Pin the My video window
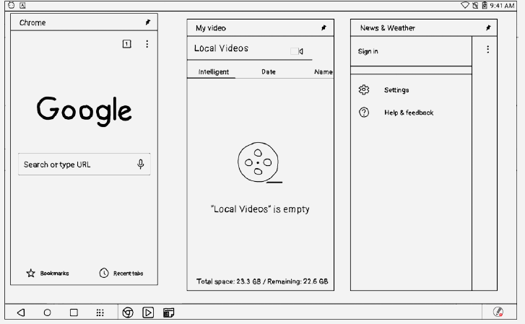Viewport: 525px width, 324px height. [324, 27]
